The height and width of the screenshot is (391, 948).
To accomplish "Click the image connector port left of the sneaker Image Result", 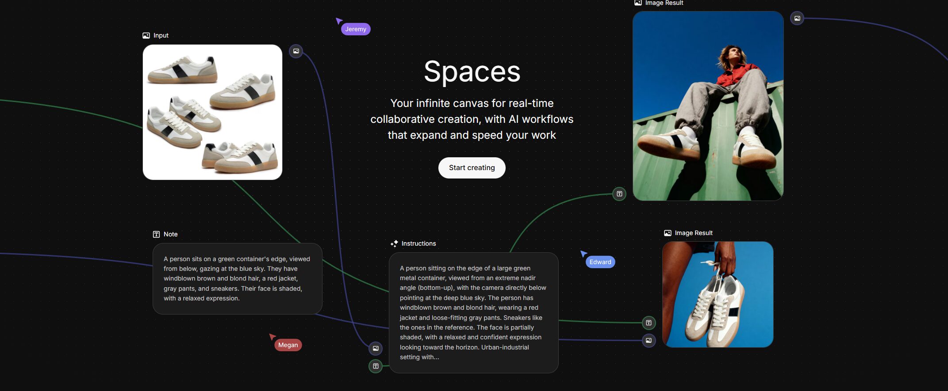I will tap(649, 341).
